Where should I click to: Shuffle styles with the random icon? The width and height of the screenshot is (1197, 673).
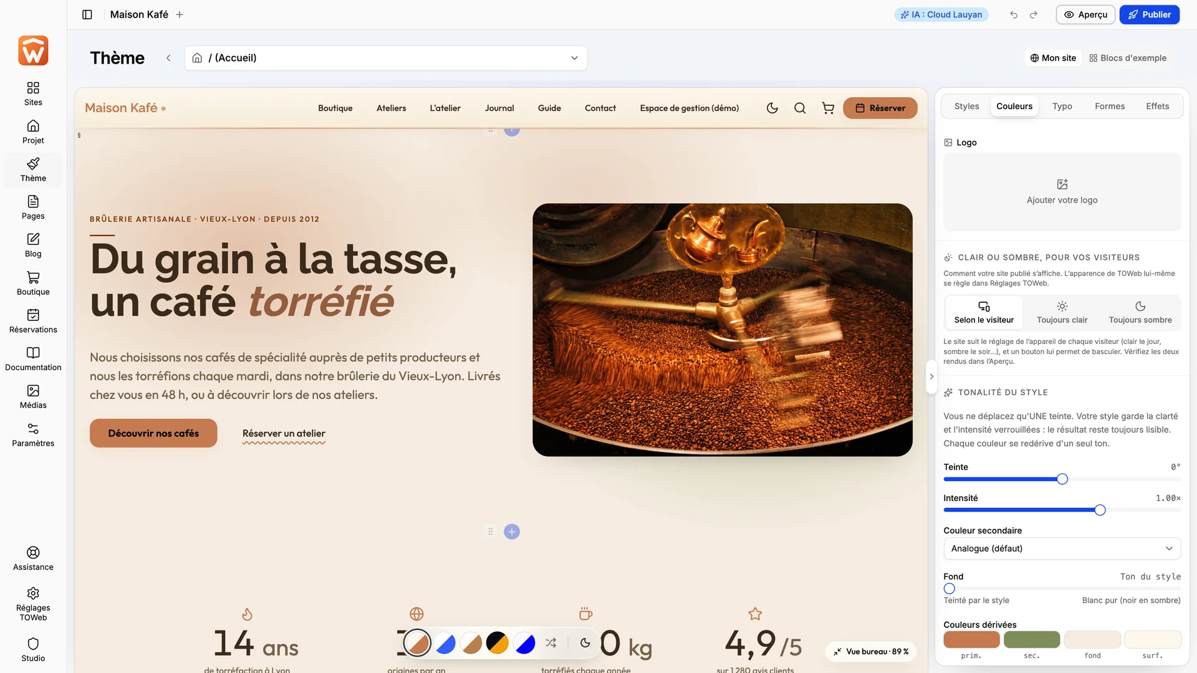[550, 642]
